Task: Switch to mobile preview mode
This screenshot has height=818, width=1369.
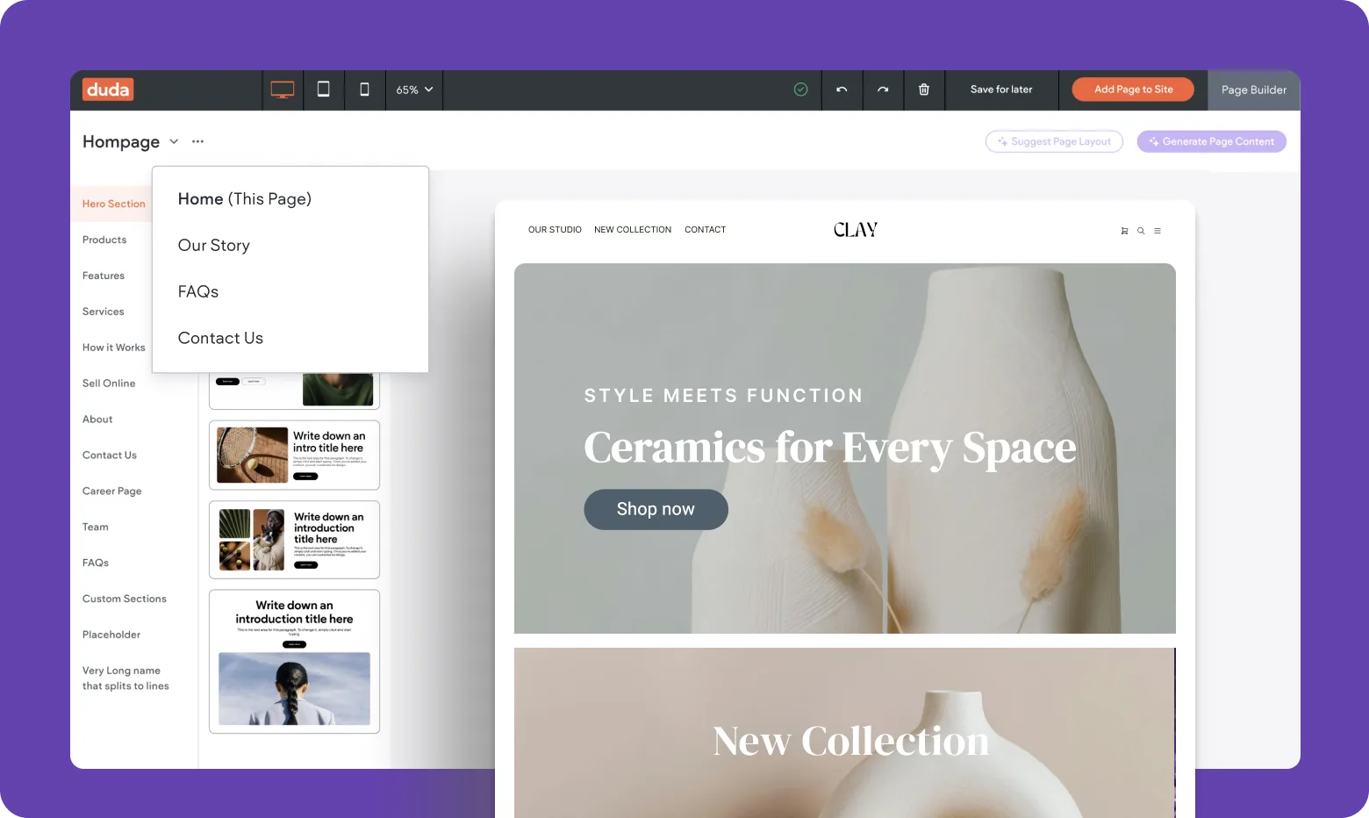Action: pos(364,90)
